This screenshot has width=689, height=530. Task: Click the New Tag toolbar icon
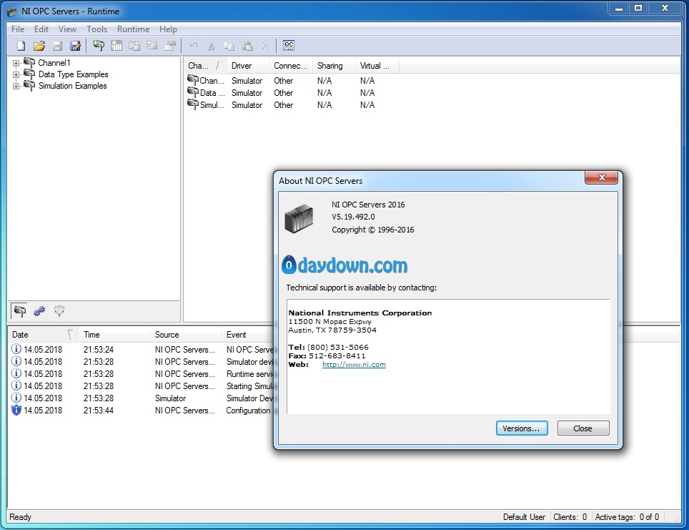(x=152, y=46)
